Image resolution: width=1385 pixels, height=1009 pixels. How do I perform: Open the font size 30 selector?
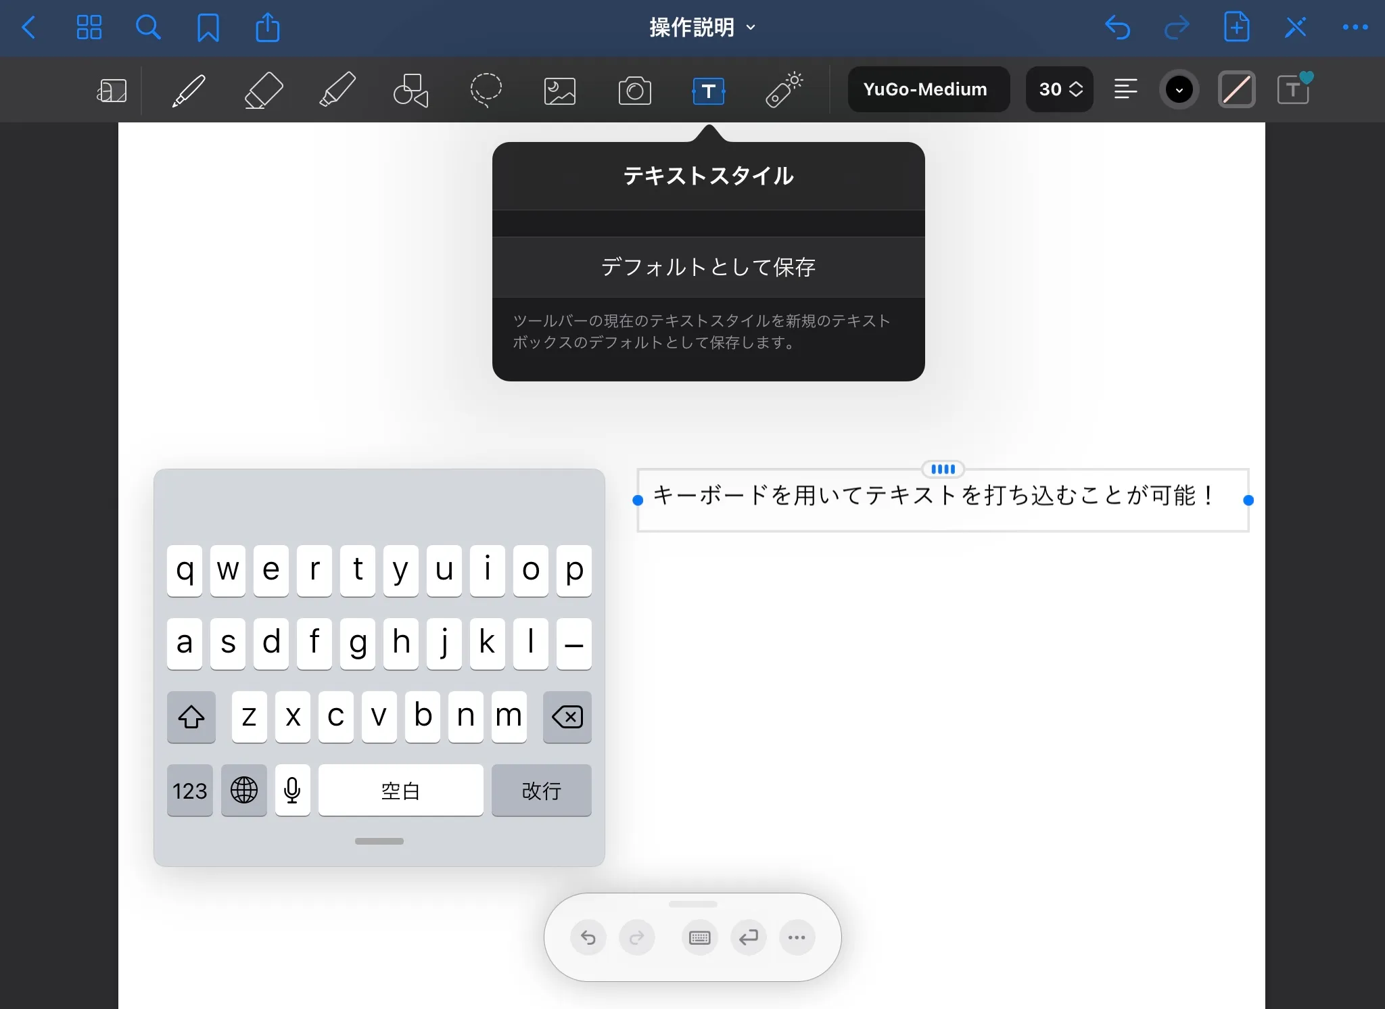click(1060, 89)
